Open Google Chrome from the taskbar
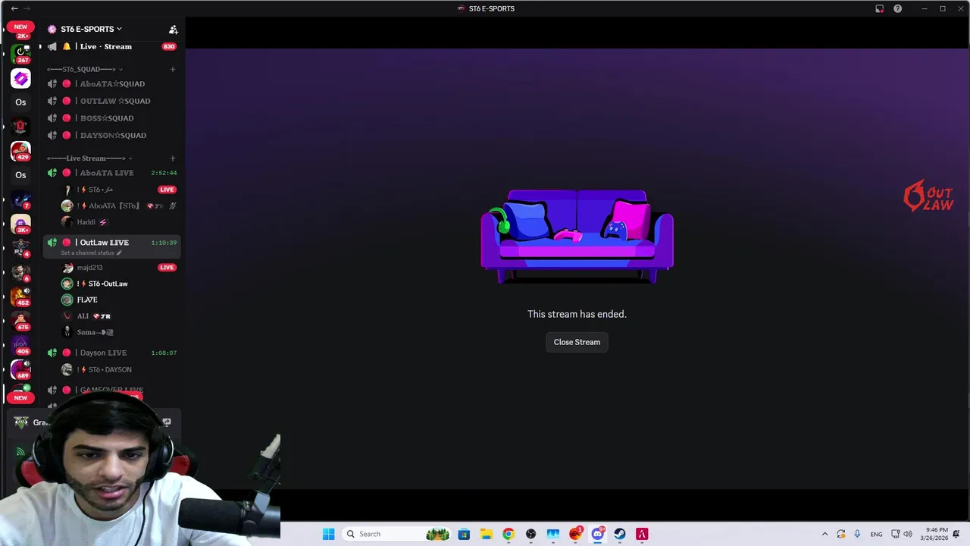 pyautogui.click(x=508, y=534)
